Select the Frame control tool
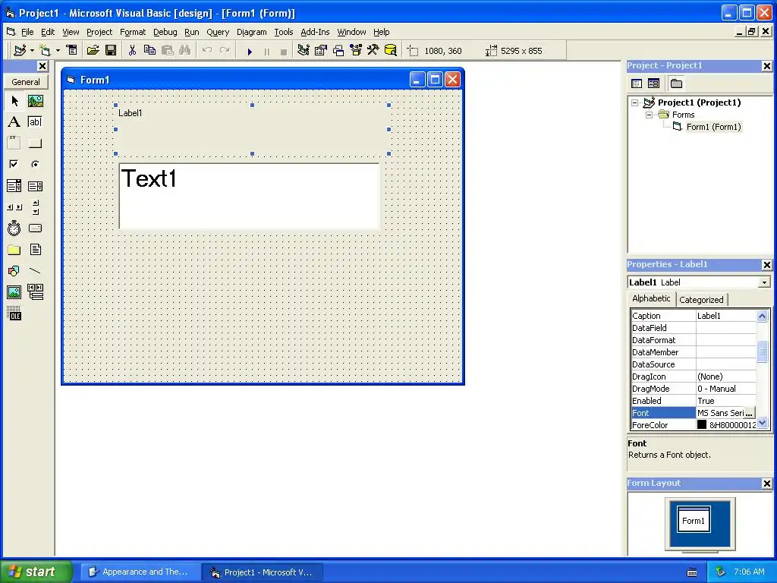This screenshot has width=777, height=583. (14, 143)
